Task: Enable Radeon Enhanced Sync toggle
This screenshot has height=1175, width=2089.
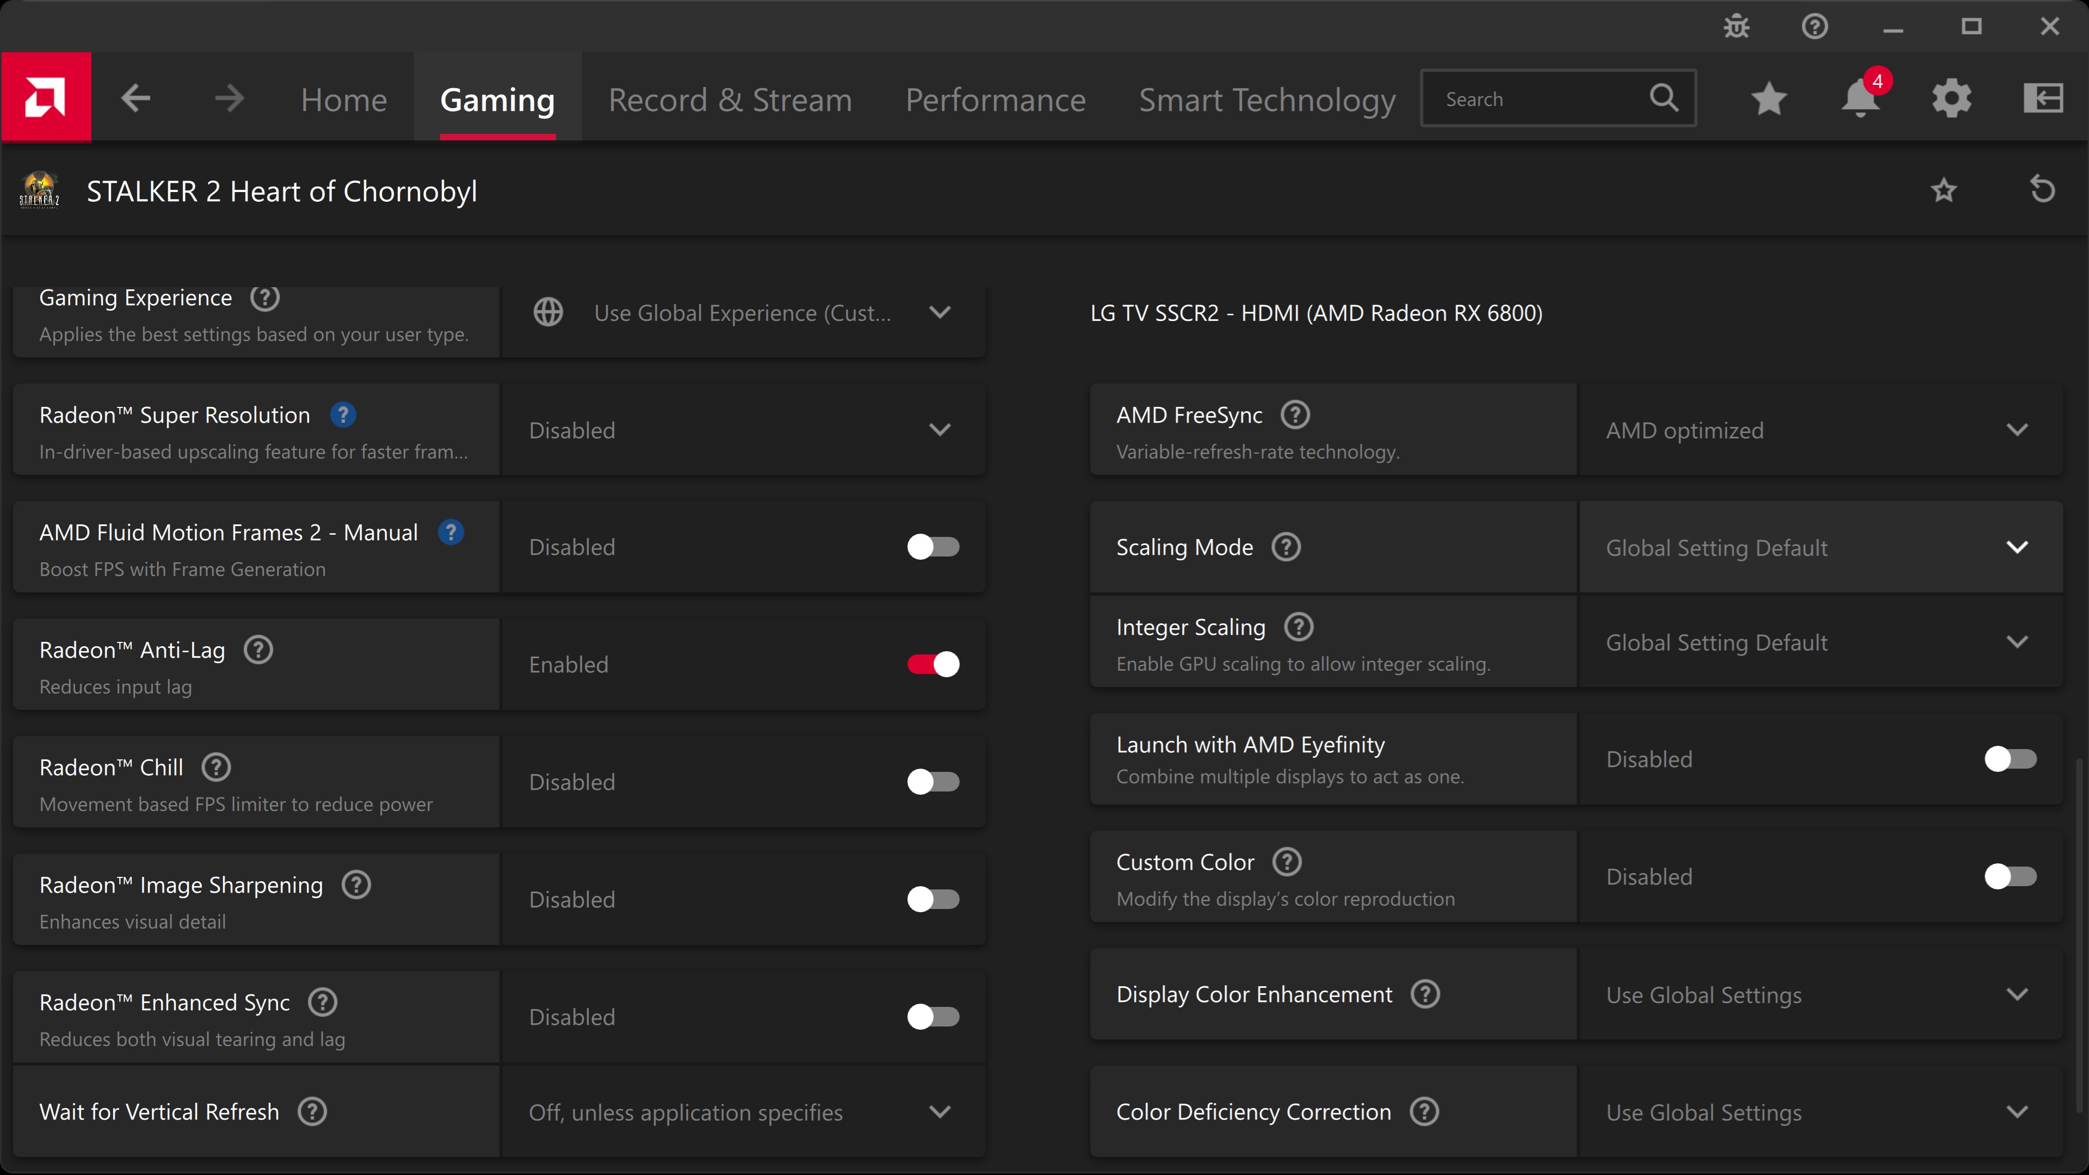Action: (934, 1018)
